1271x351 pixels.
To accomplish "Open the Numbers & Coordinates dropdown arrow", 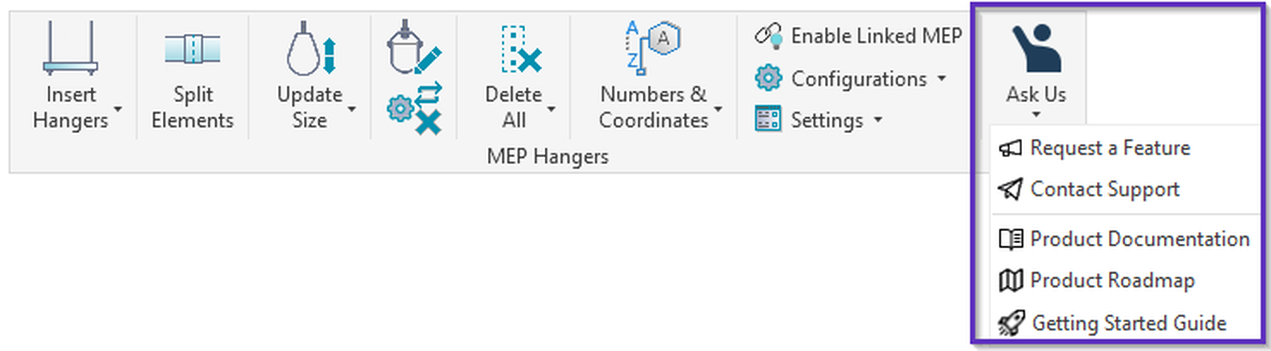I will (718, 109).
